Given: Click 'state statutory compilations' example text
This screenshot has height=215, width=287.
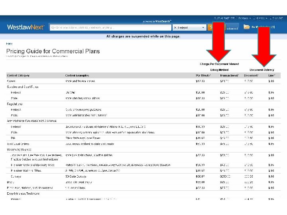Looking at the screenshot, I should 83,98.
